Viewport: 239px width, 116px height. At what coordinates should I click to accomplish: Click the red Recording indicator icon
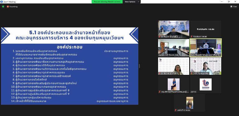[x=8, y=7]
